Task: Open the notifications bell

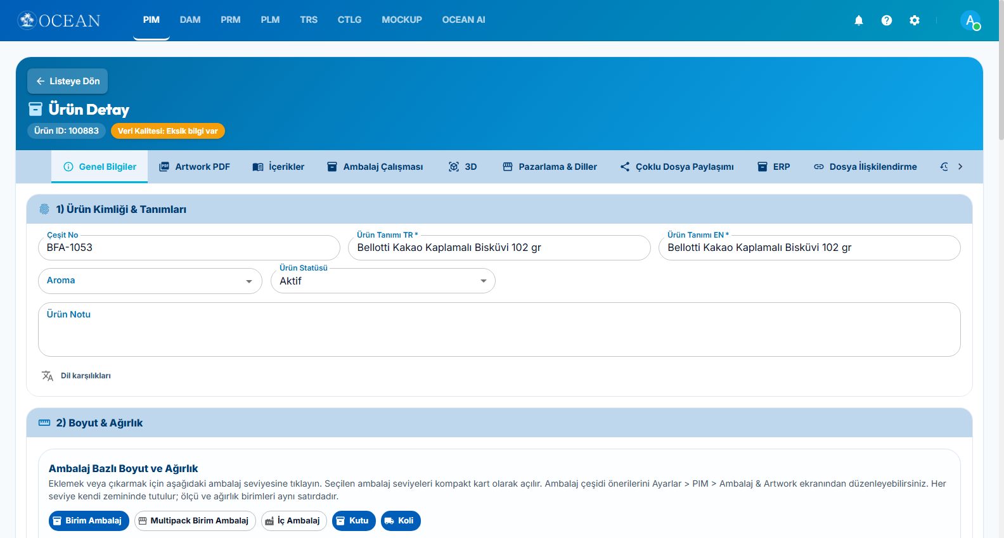Action: (859, 20)
